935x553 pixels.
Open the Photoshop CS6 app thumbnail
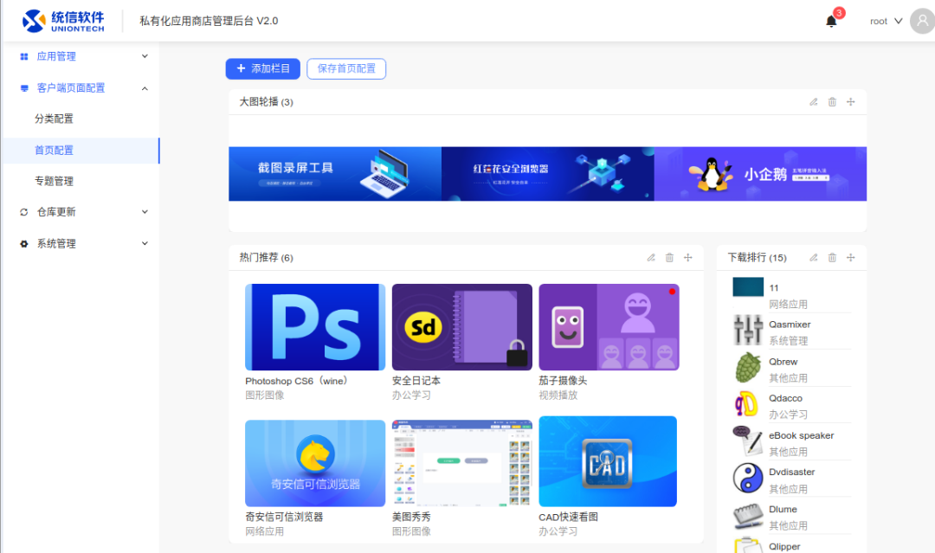click(315, 327)
